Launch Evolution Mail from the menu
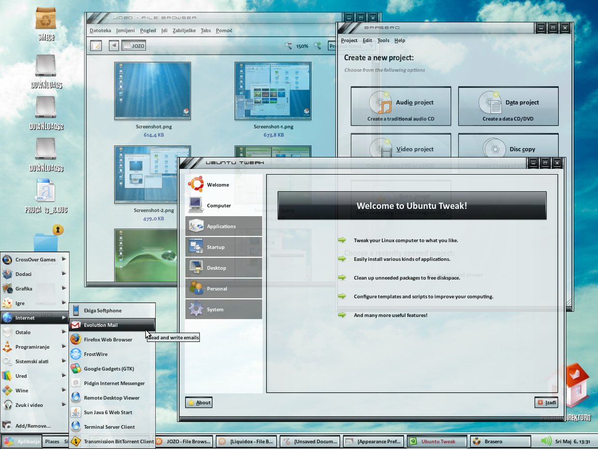The width and height of the screenshot is (598, 449). point(112,325)
